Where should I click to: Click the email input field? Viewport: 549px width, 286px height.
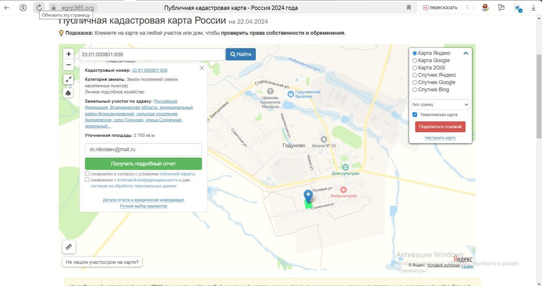143,149
